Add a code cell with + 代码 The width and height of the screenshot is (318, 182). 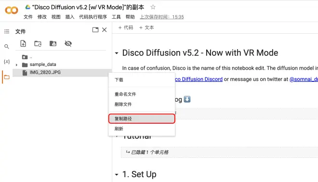coord(126,27)
